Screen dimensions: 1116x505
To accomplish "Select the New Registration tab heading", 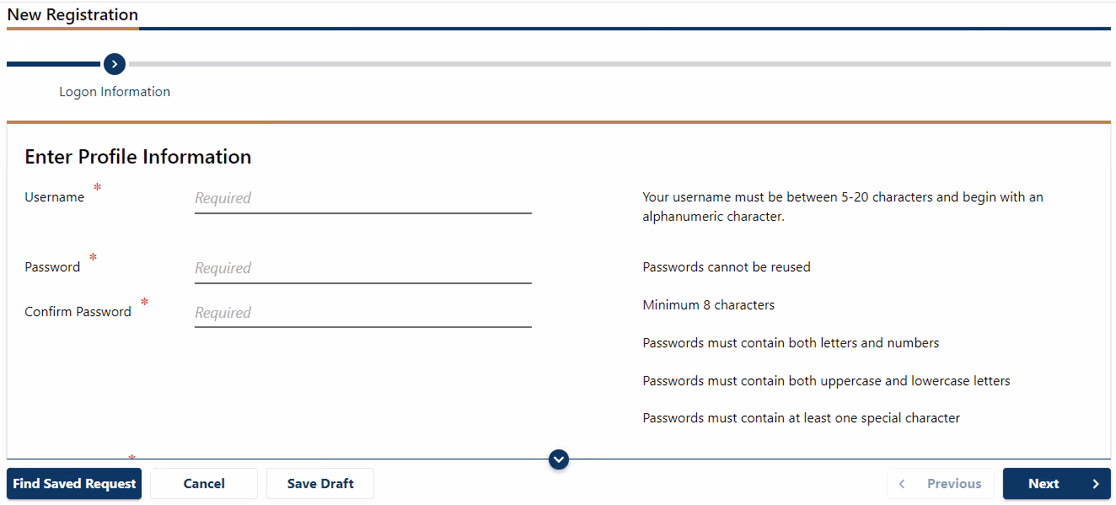I will [72, 15].
